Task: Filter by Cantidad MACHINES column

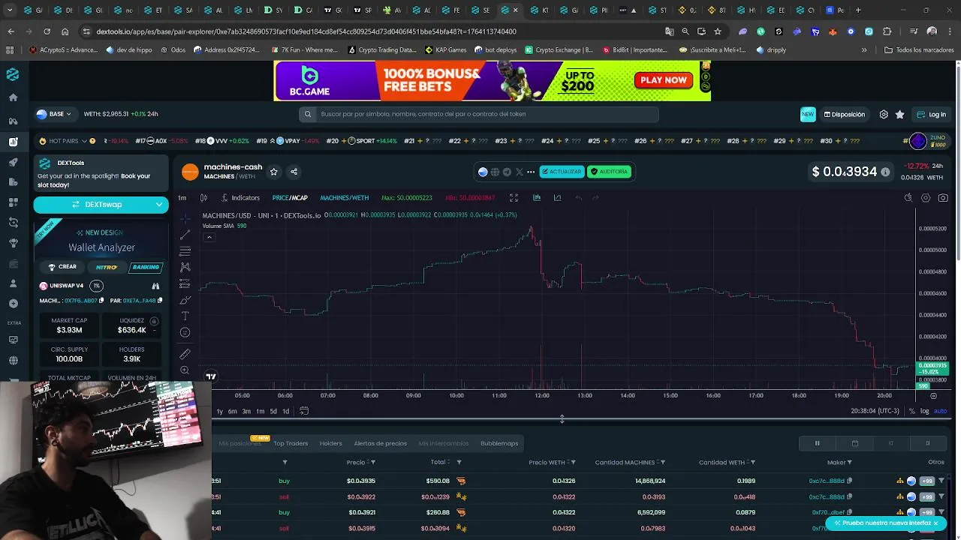Action: coord(662,463)
